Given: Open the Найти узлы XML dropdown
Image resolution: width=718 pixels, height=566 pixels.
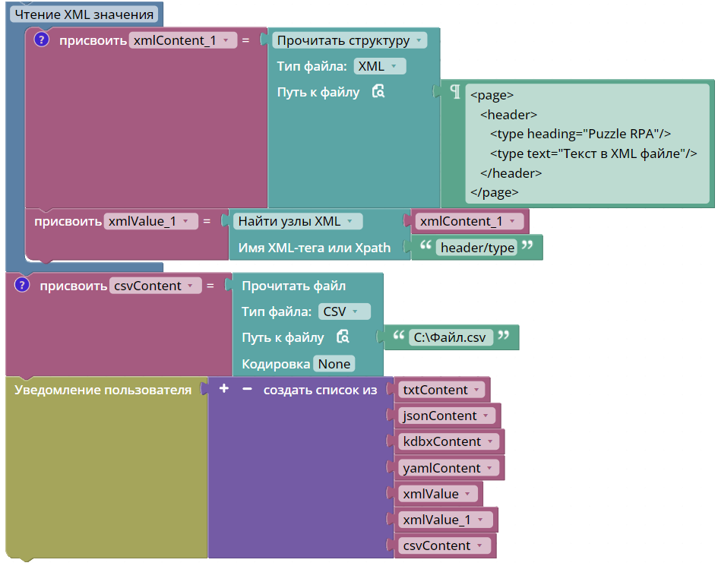Looking at the screenshot, I should click(298, 222).
